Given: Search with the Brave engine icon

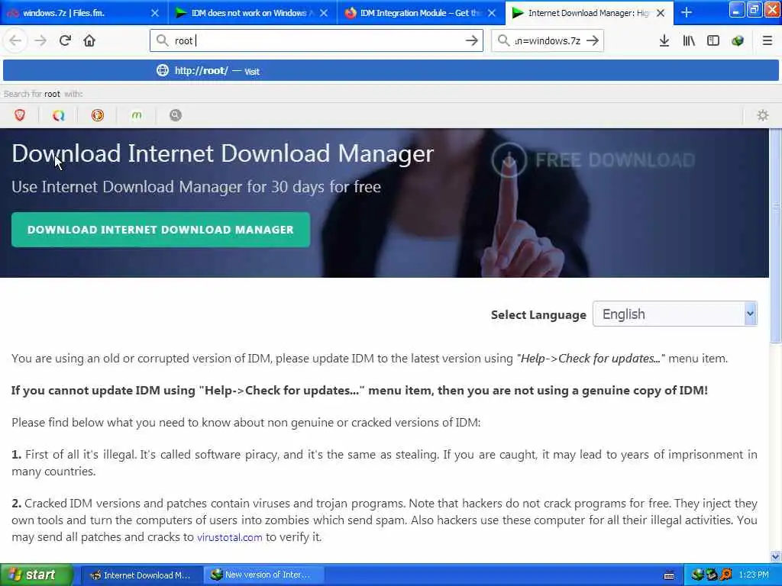Looking at the screenshot, I should (x=19, y=115).
